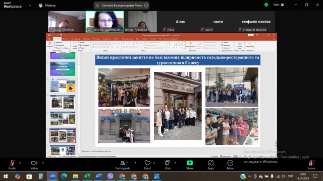This screenshot has width=323, height=181.
Task: Open options for Світлана Володимирівна speaker pill
Action: tap(146, 6)
